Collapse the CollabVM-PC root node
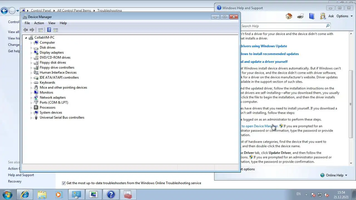Screen dimensions: 356x200 click(x=26, y=37)
